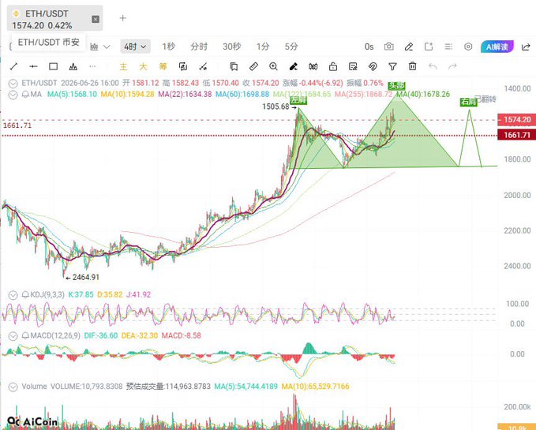Click the MA(22):1634.38 label
Viewport: 536px width, 430px height.
pos(185,94)
